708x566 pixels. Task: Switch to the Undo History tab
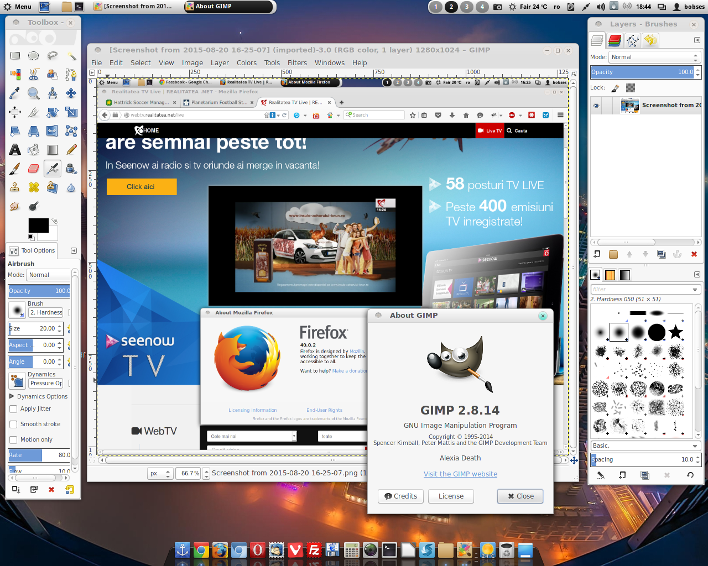click(650, 40)
